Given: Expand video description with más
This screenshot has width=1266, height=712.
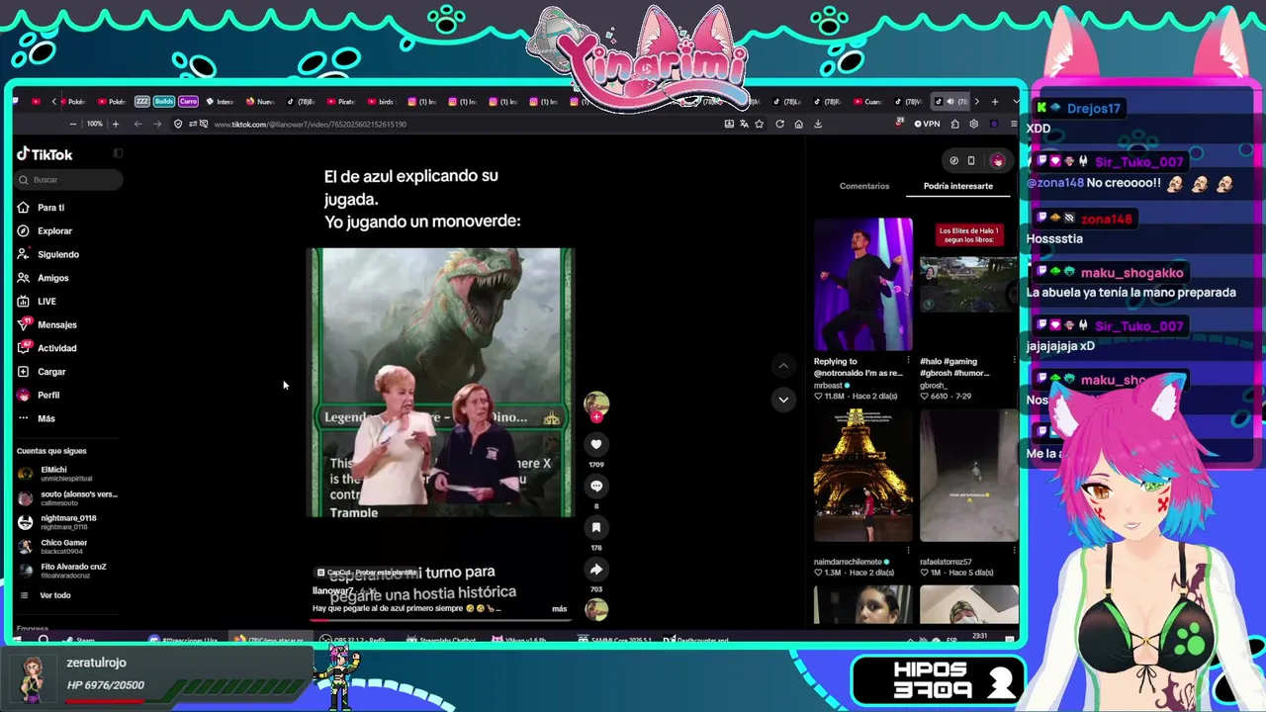Looking at the screenshot, I should (x=559, y=609).
